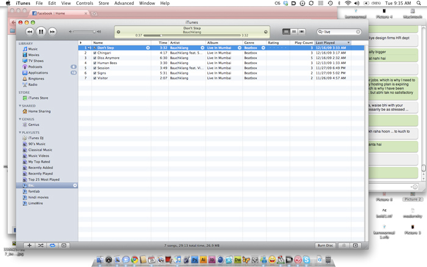The width and height of the screenshot is (427, 267).
Task: Select the Music Videos playlist
Action: 38,156
